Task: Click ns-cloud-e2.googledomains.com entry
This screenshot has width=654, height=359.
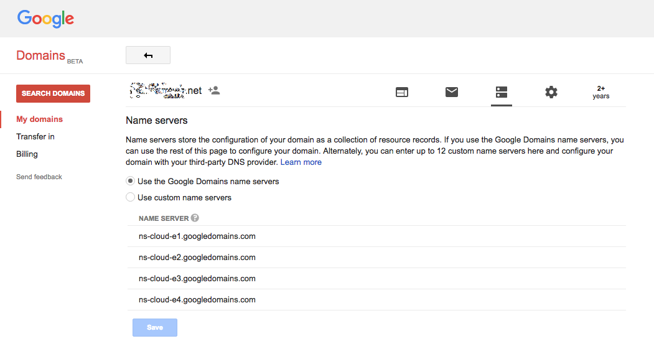Action: click(197, 258)
